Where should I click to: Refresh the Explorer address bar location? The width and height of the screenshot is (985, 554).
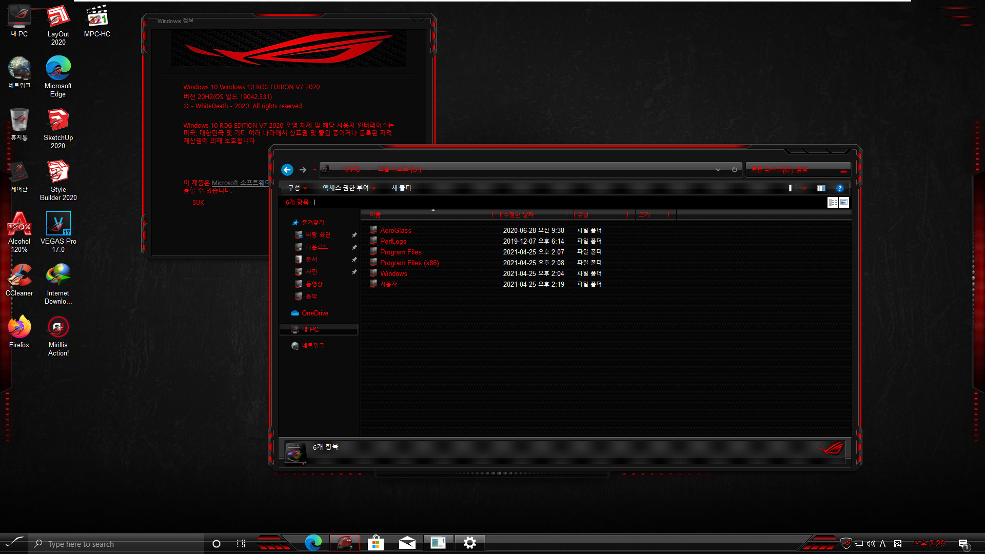(735, 169)
